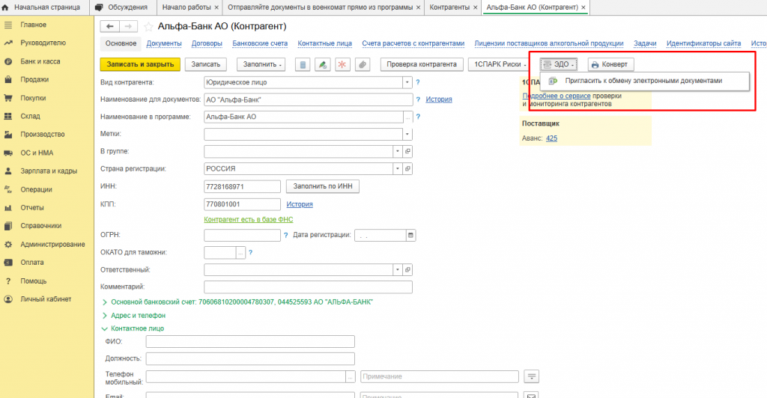The width and height of the screenshot is (767, 398).
Task: Open Помощь section
Action: click(x=33, y=281)
